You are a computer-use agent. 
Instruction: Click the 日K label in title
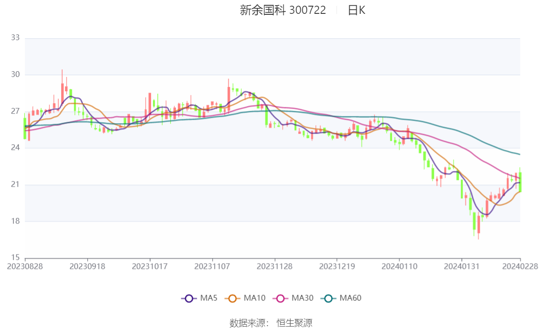coord(357,10)
